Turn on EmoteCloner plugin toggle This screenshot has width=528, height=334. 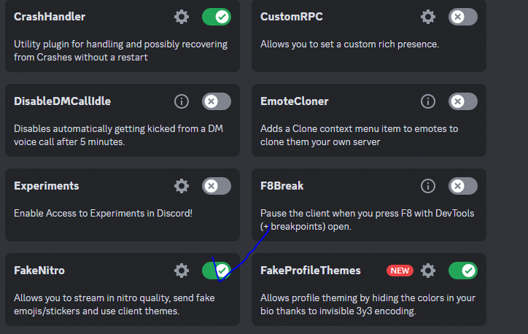462,101
